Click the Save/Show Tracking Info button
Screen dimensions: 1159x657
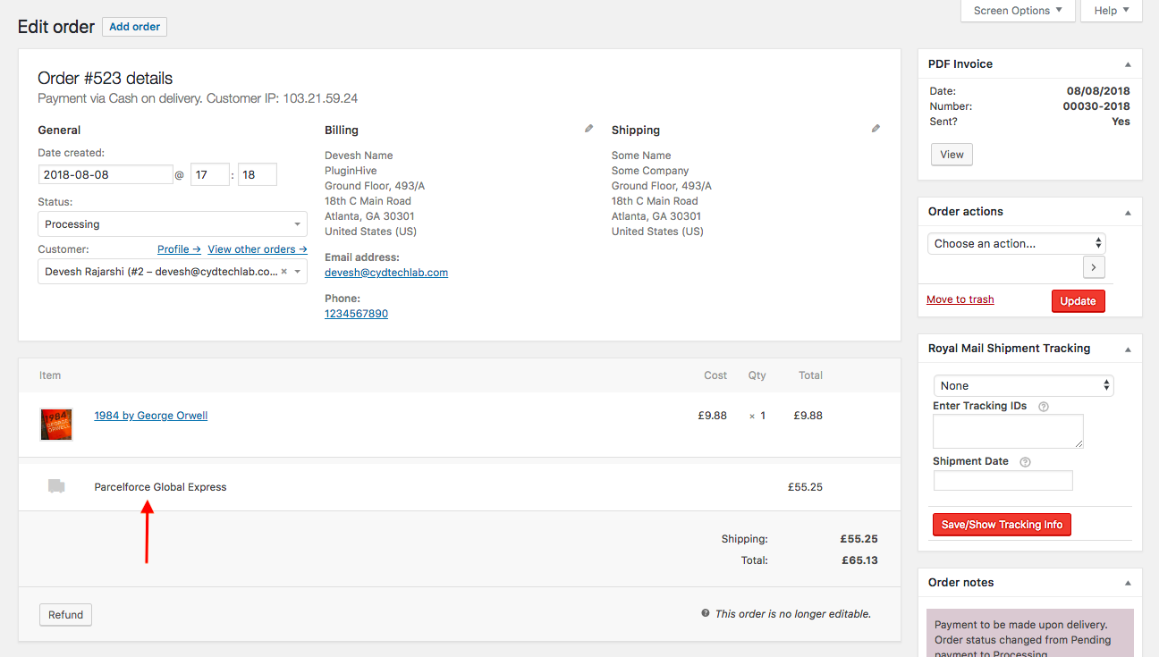click(1002, 525)
